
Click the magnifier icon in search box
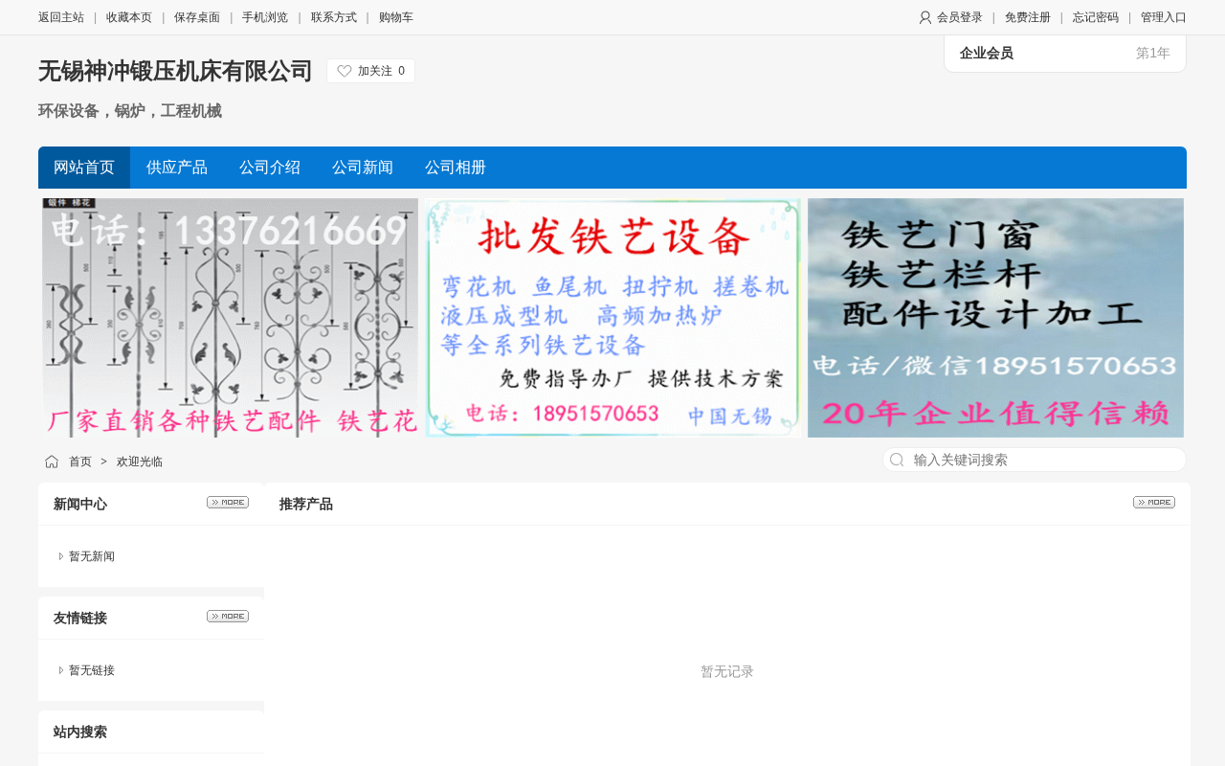(x=897, y=460)
